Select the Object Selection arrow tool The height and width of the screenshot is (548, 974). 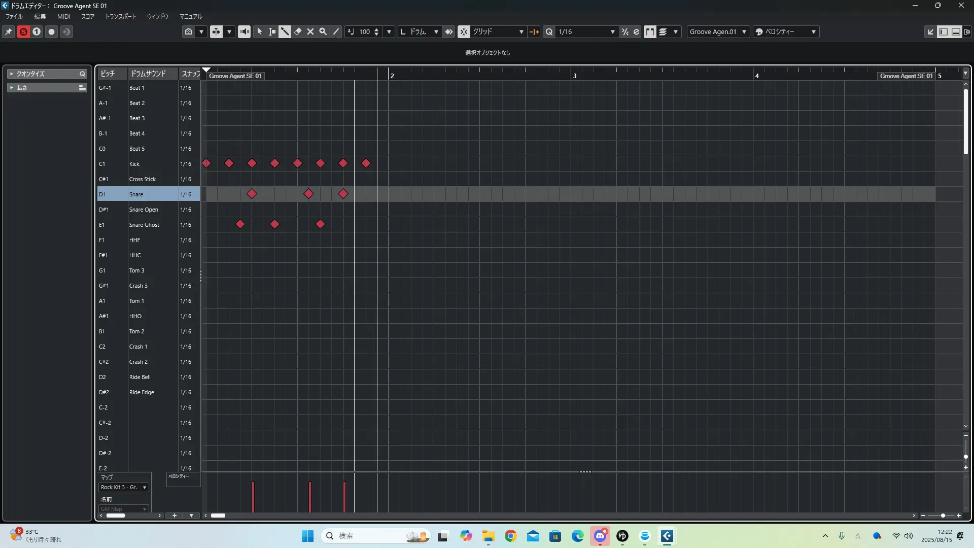(260, 31)
